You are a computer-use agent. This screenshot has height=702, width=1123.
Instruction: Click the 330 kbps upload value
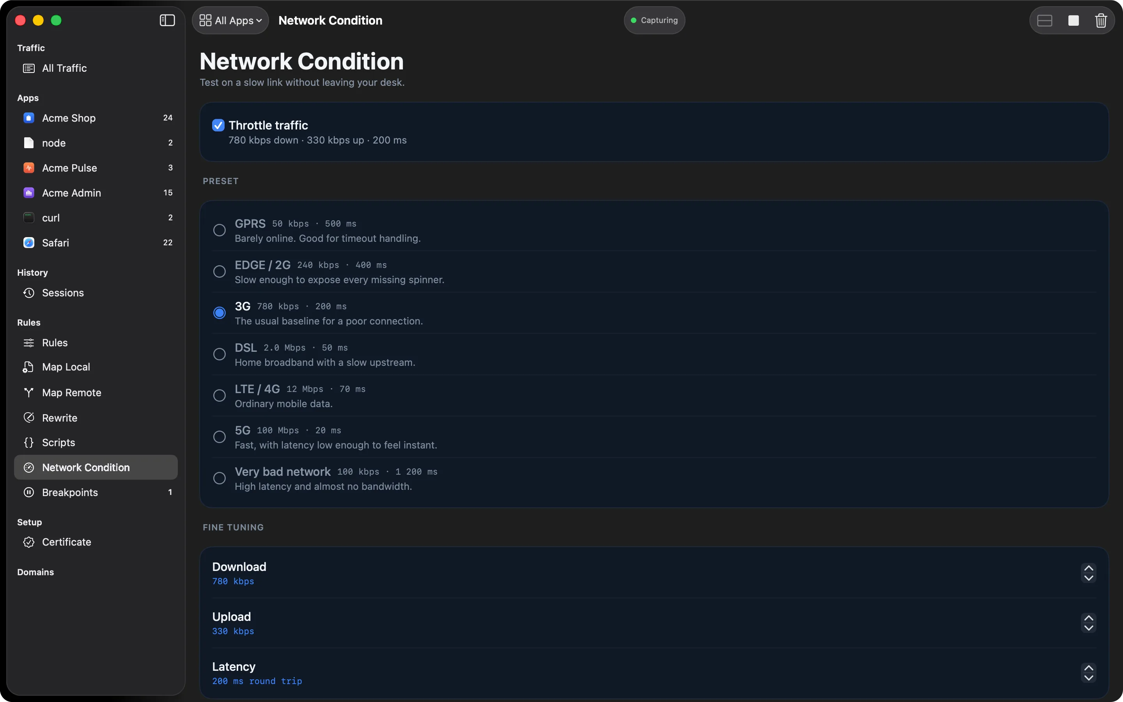(233, 631)
